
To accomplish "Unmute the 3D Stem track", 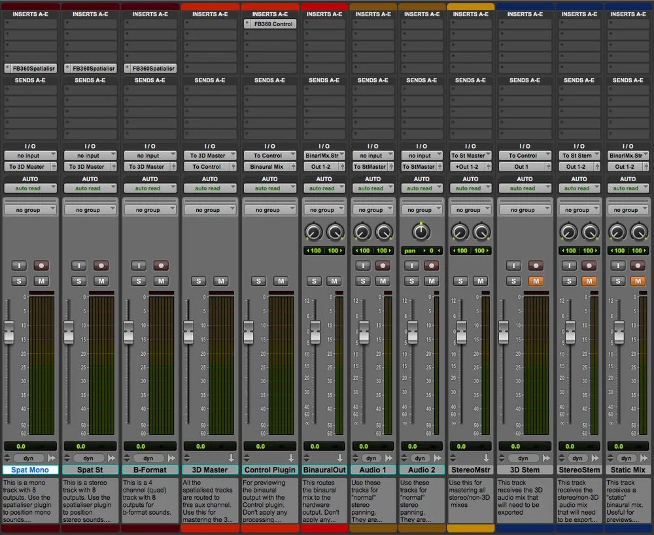I will 536,281.
